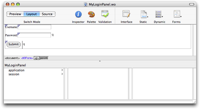Click the toolbar toggle pill button
The height and width of the screenshot is (110, 200).
click(192, 4)
